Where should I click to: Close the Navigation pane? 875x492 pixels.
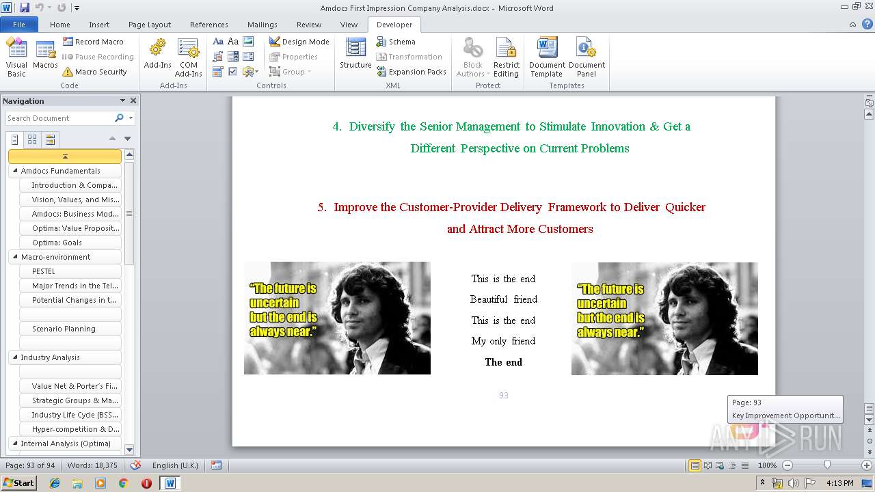tap(133, 100)
